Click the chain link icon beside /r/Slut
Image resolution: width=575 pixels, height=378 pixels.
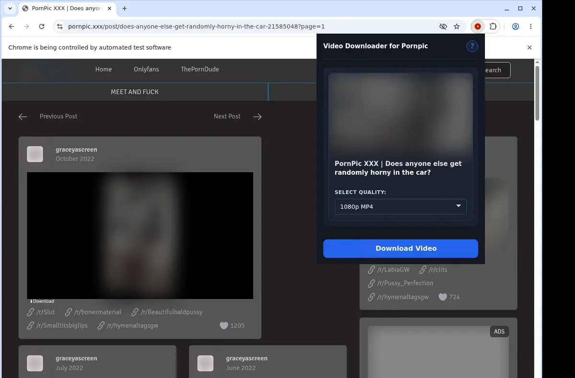(x=31, y=312)
